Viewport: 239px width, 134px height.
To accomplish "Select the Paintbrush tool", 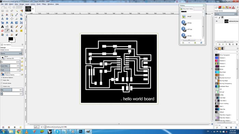I will pyautogui.click(x=21, y=27).
